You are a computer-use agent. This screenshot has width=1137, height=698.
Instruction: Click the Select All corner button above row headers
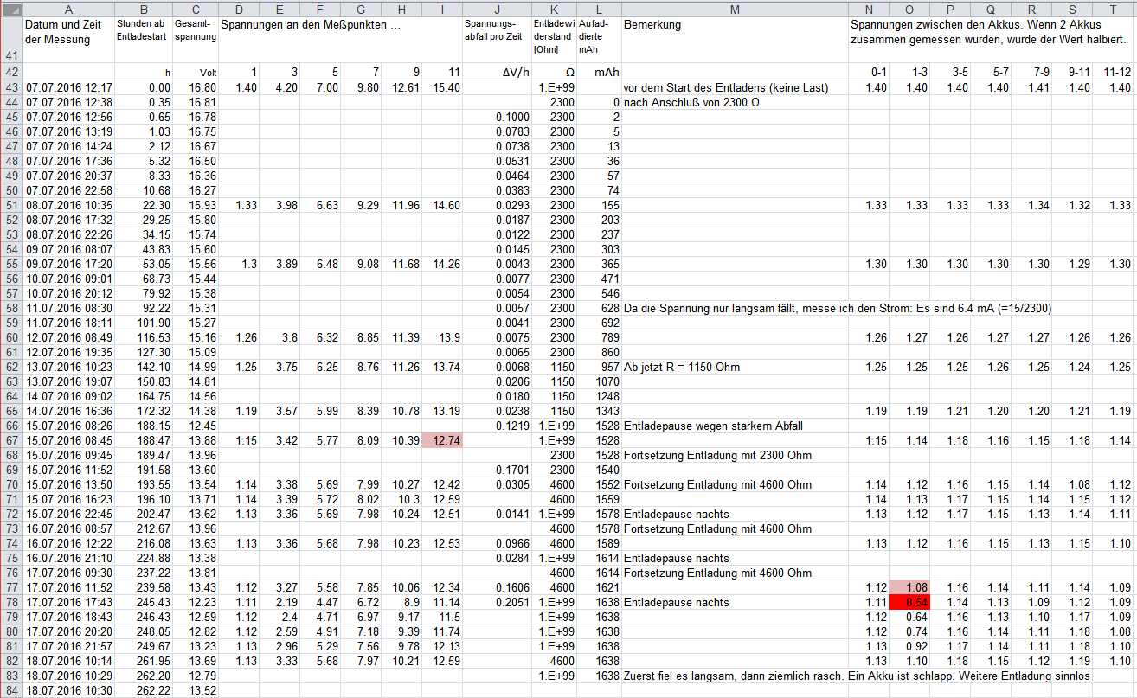10,10
